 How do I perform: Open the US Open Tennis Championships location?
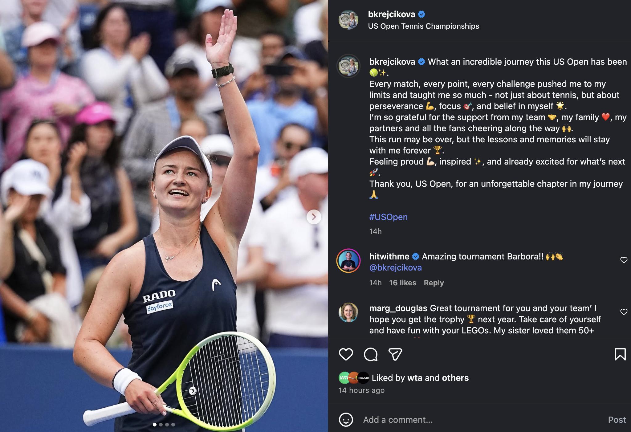(x=423, y=26)
